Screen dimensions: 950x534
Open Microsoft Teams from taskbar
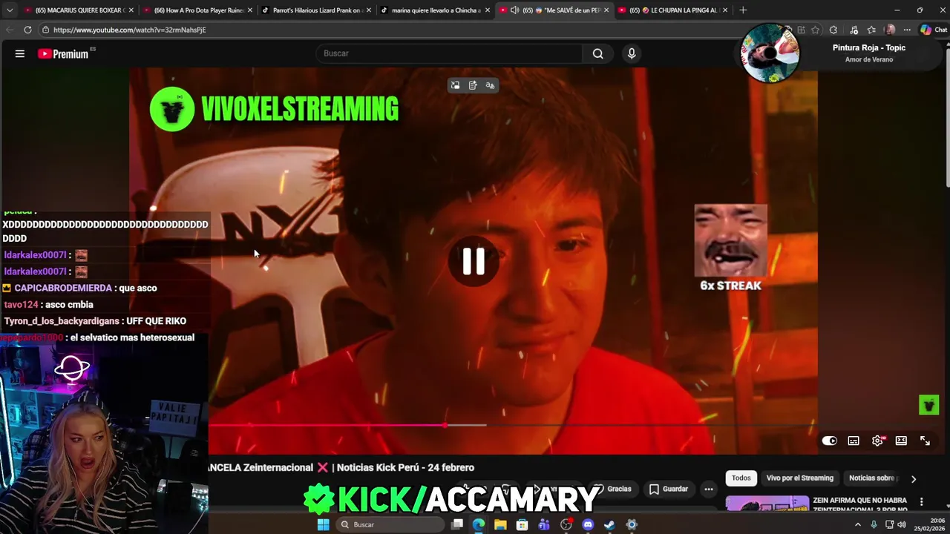(544, 524)
